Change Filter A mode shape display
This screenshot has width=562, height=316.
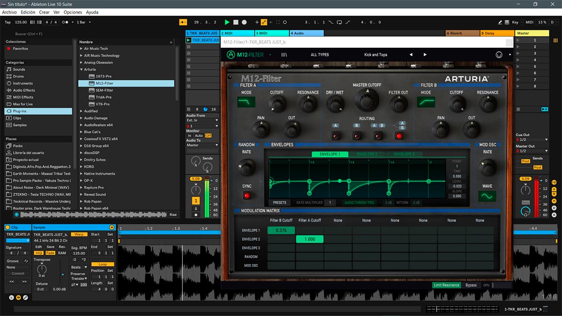pyautogui.click(x=246, y=102)
